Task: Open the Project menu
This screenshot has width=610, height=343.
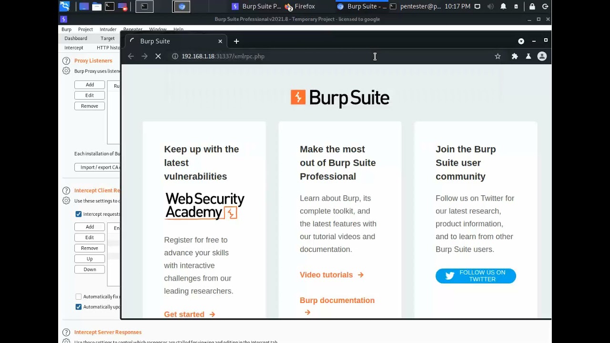Action: pos(85,30)
